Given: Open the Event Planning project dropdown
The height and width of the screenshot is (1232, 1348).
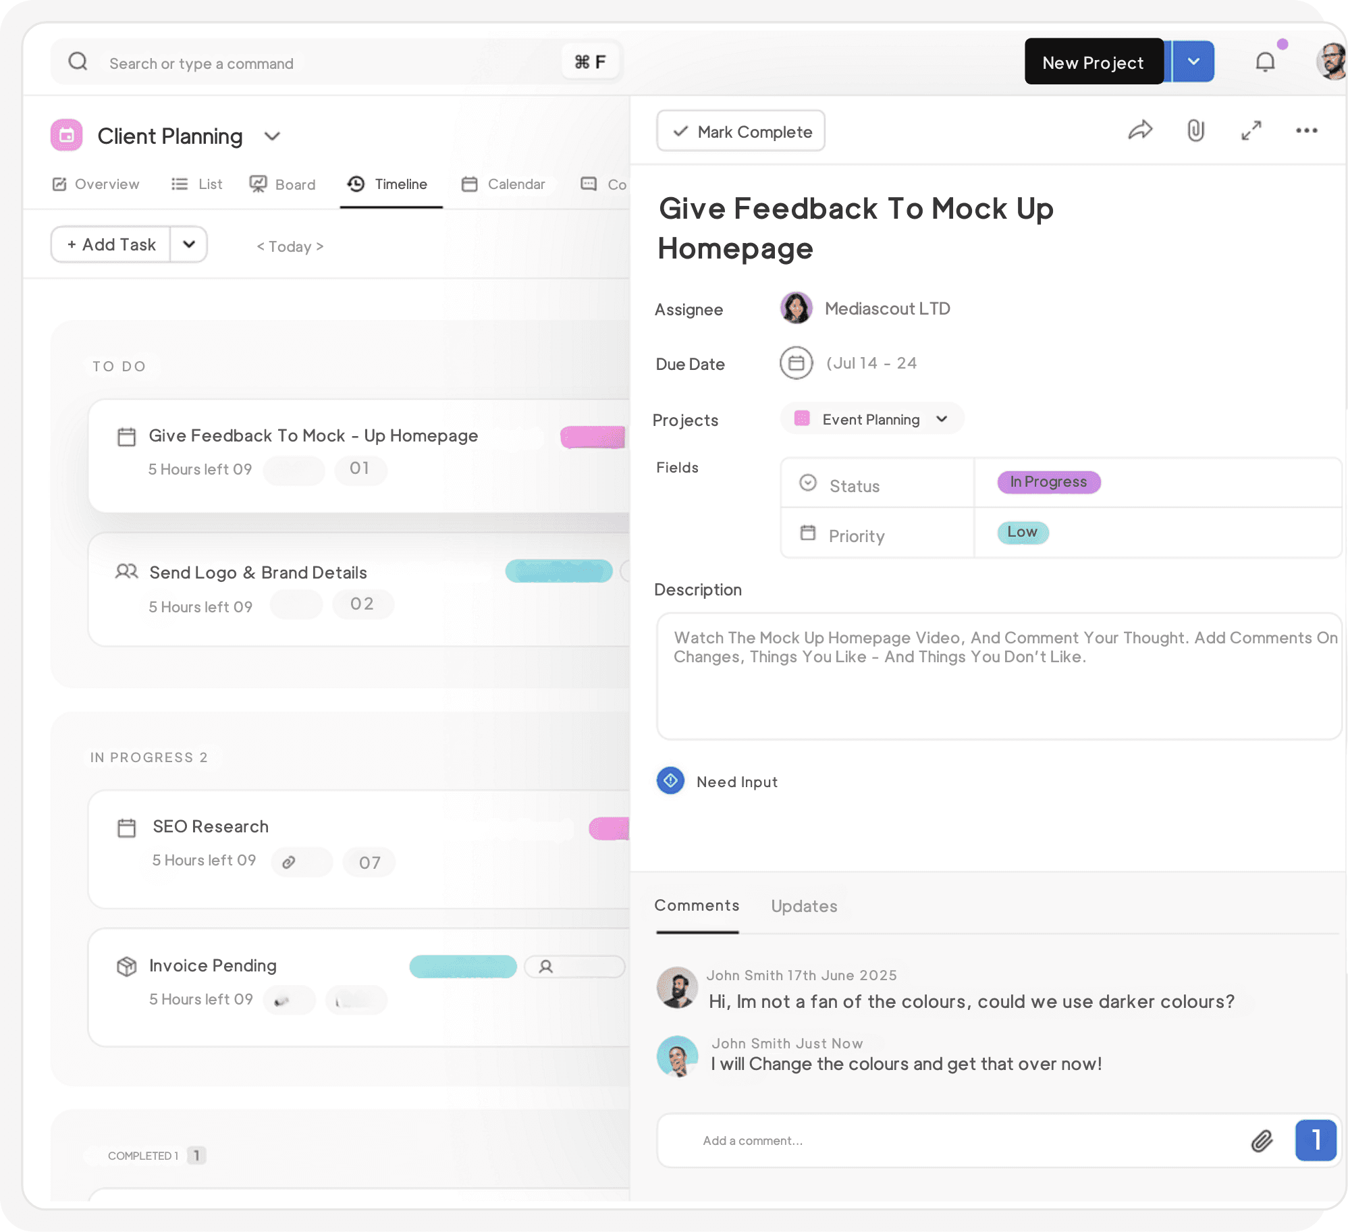Looking at the screenshot, I should (872, 419).
